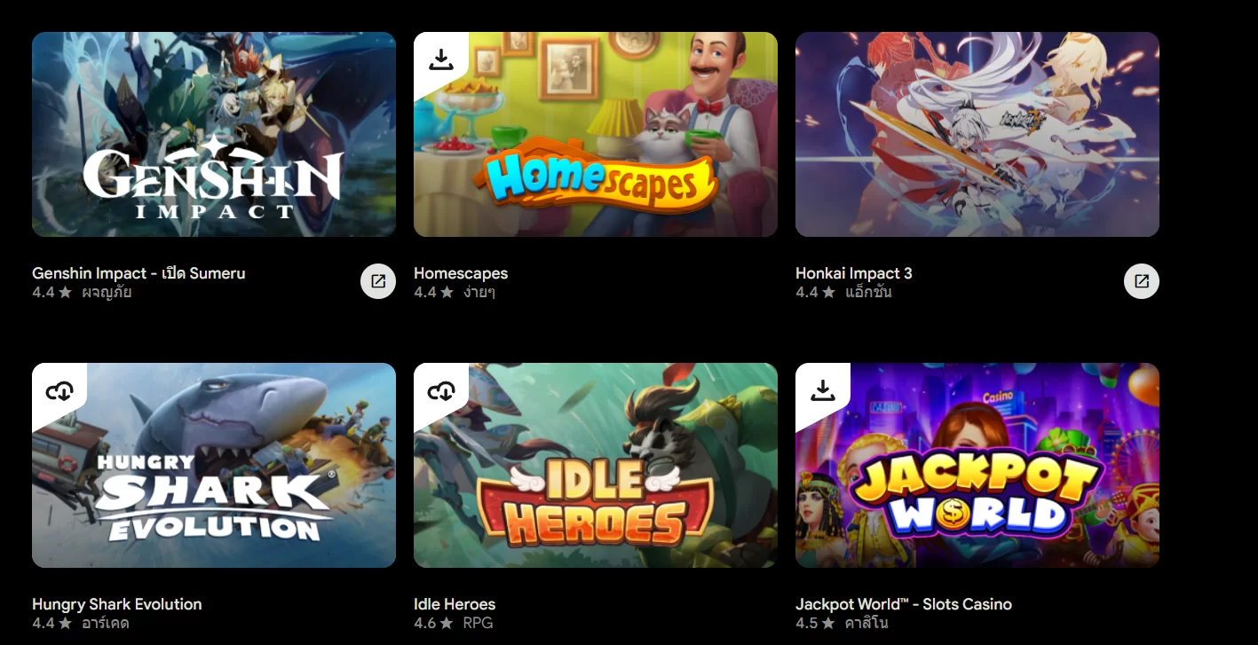Screen dimensions: 1258x645
Task: Click the download icon on Homescapes banner
Action: [441, 59]
